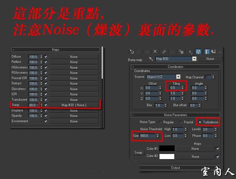Toggle the Glossiness map checkbox
236x179 pixels.
pos(46,89)
